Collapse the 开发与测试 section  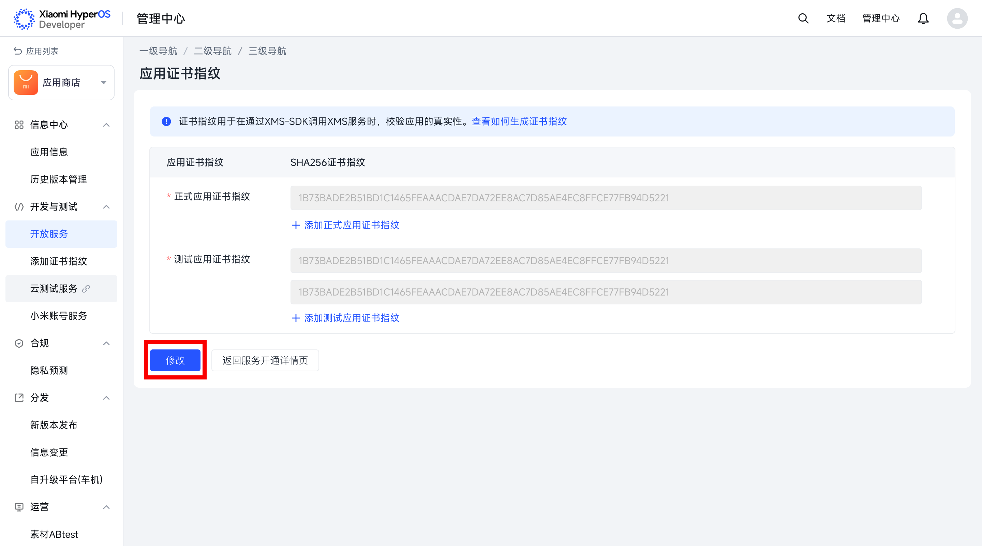(x=106, y=207)
